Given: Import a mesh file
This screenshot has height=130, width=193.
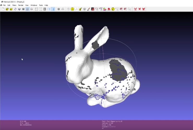Looking at the screenshot, I should click(11, 9).
